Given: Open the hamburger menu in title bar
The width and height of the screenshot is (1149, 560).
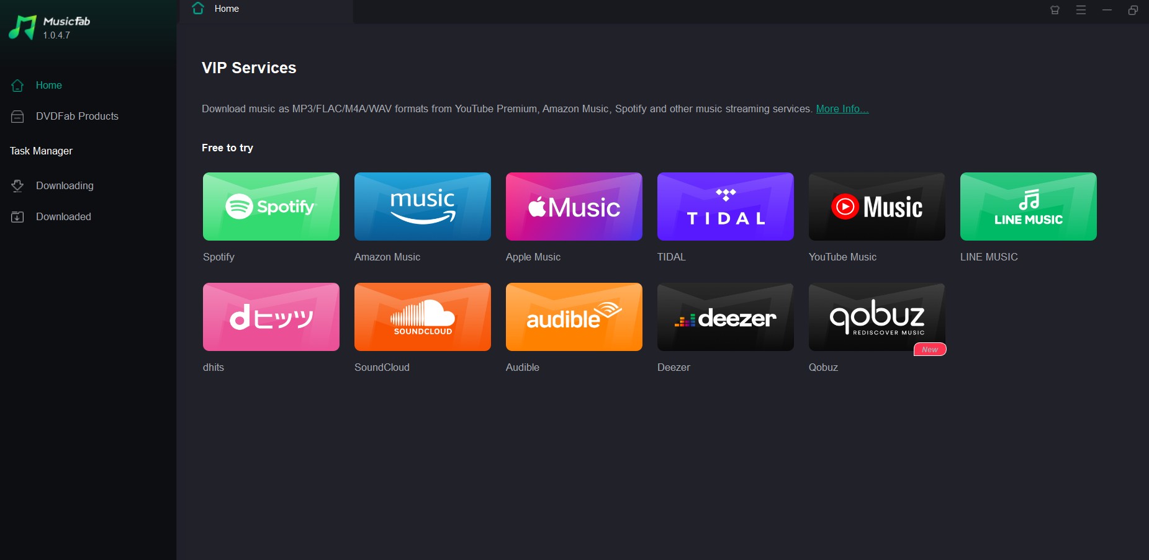Looking at the screenshot, I should 1081,10.
